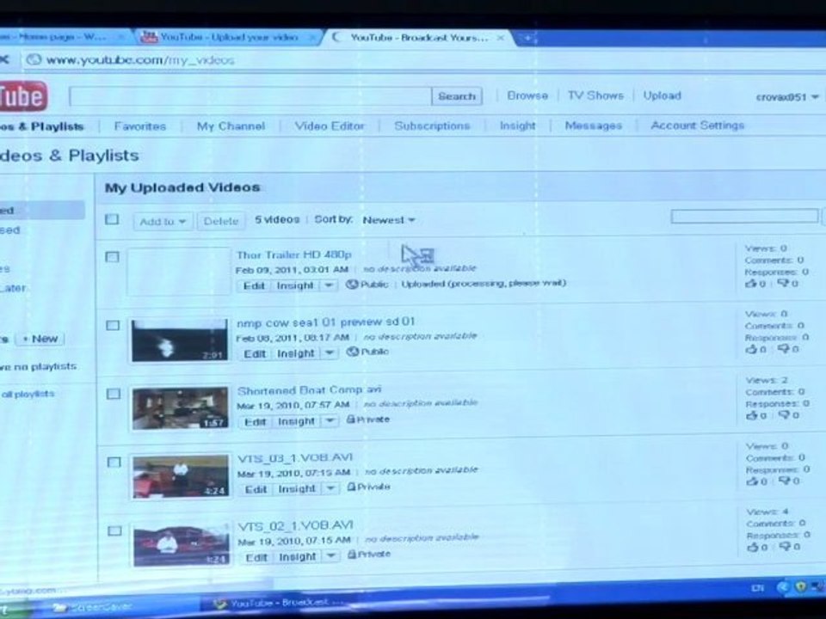The image size is (826, 619).
Task: Open the Add to dropdown
Action: tap(163, 222)
